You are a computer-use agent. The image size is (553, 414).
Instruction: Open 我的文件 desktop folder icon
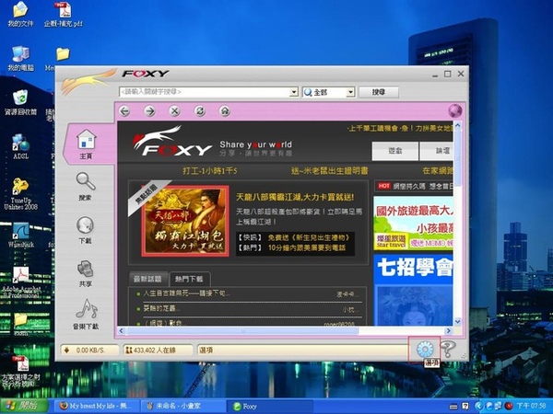point(20,14)
